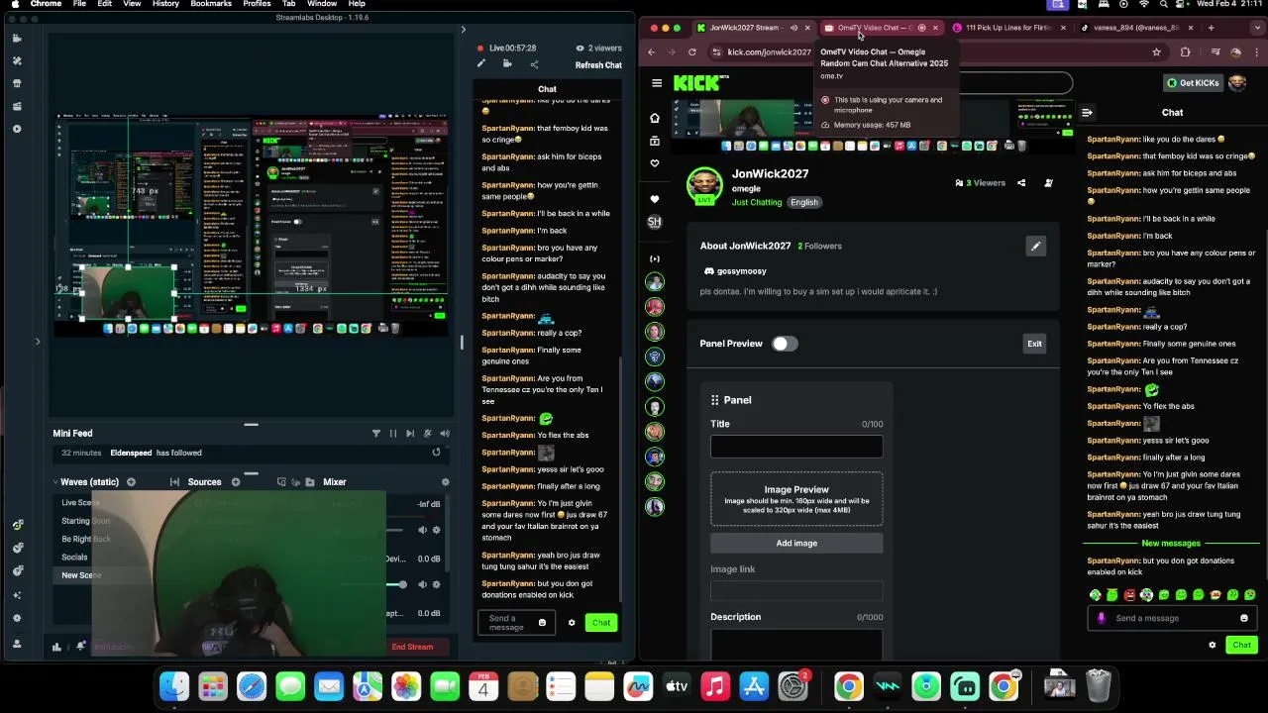Screen dimensions: 1268x713
Task: Switch to the 111 Pick Up Lines tab
Action: tap(1009, 28)
